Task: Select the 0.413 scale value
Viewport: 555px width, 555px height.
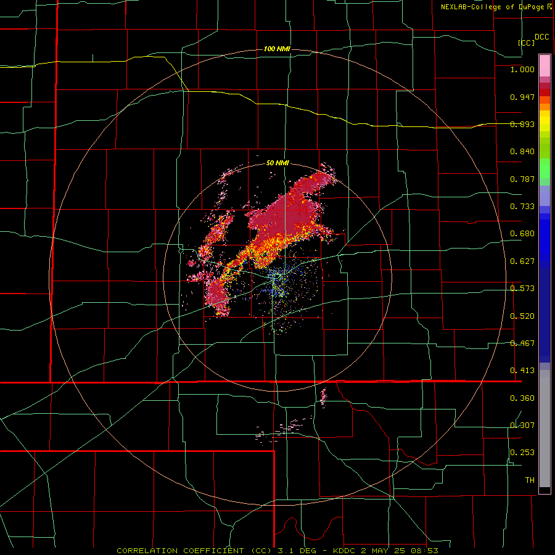Action: pos(522,371)
